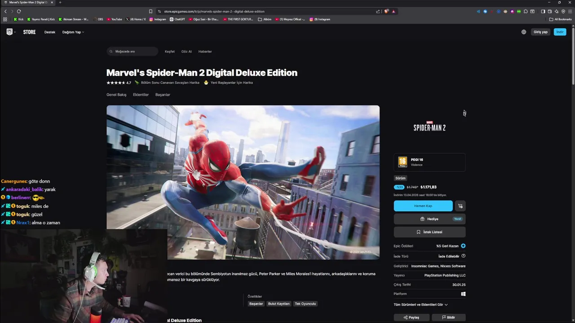Screen dimensions: 575x323
Task: Click the Hediye gift button
Action: [x=429, y=219]
